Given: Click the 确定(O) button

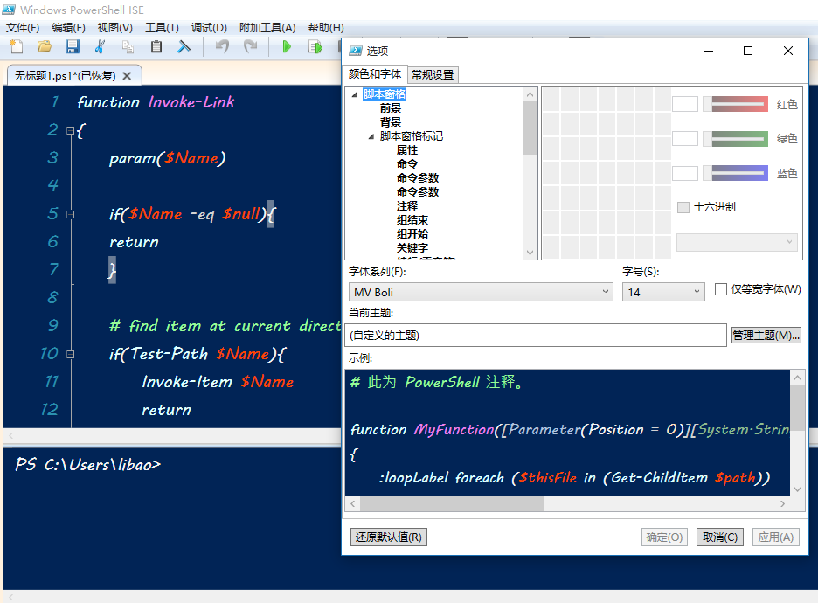Looking at the screenshot, I should pos(664,537).
